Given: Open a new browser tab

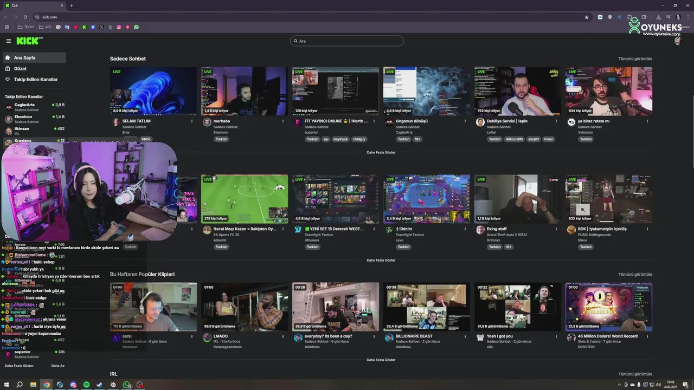Looking at the screenshot, I should click(72, 5).
